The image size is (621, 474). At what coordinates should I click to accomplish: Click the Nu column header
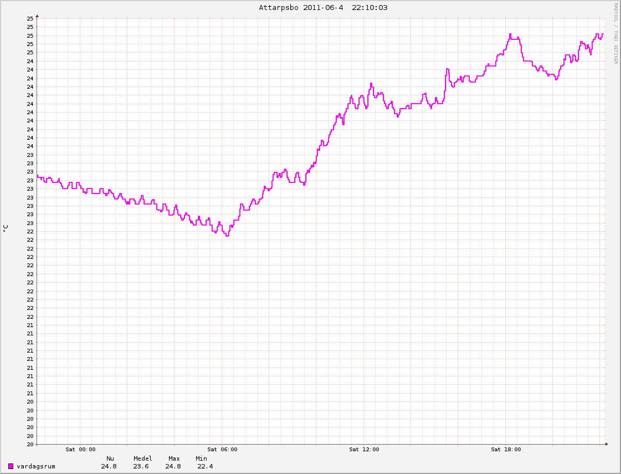tap(110, 458)
